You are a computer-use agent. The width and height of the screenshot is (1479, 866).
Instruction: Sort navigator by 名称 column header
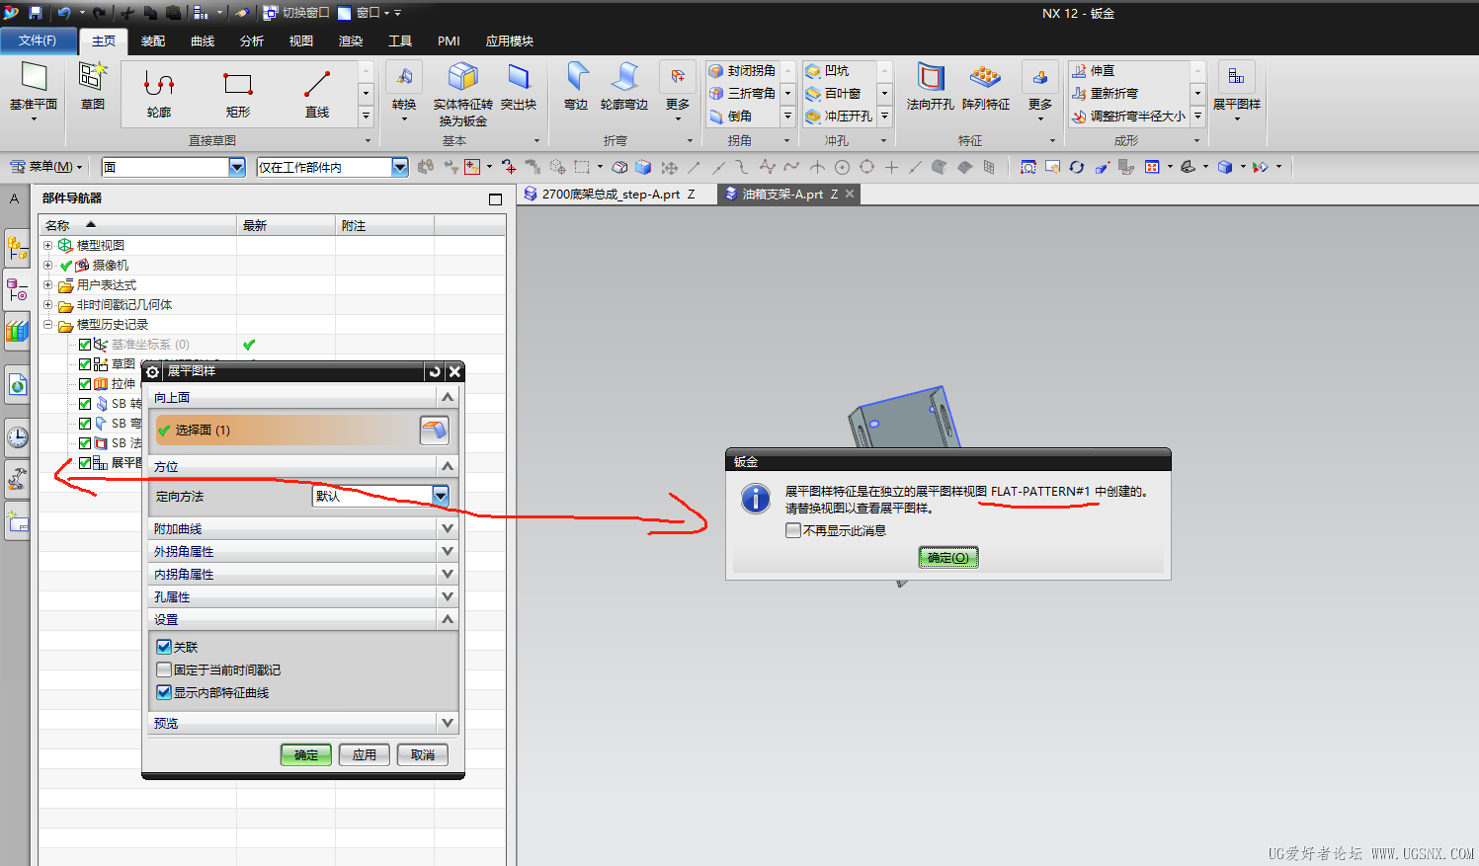tap(138, 225)
